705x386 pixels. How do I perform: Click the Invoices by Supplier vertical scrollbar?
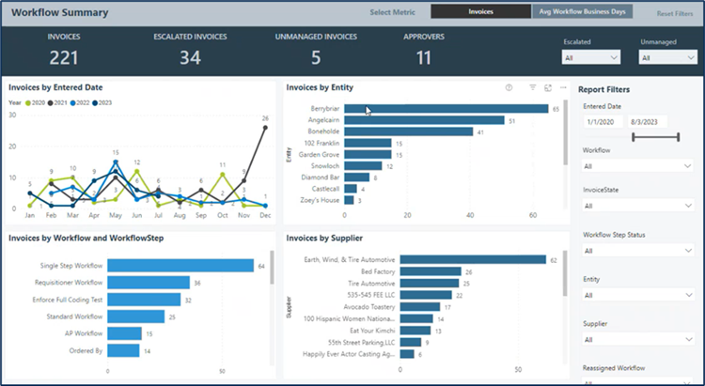tap(565, 273)
